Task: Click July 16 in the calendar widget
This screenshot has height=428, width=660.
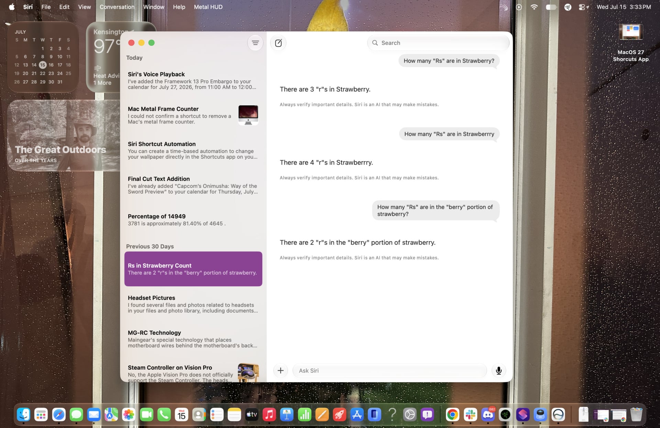Action: pos(51,65)
